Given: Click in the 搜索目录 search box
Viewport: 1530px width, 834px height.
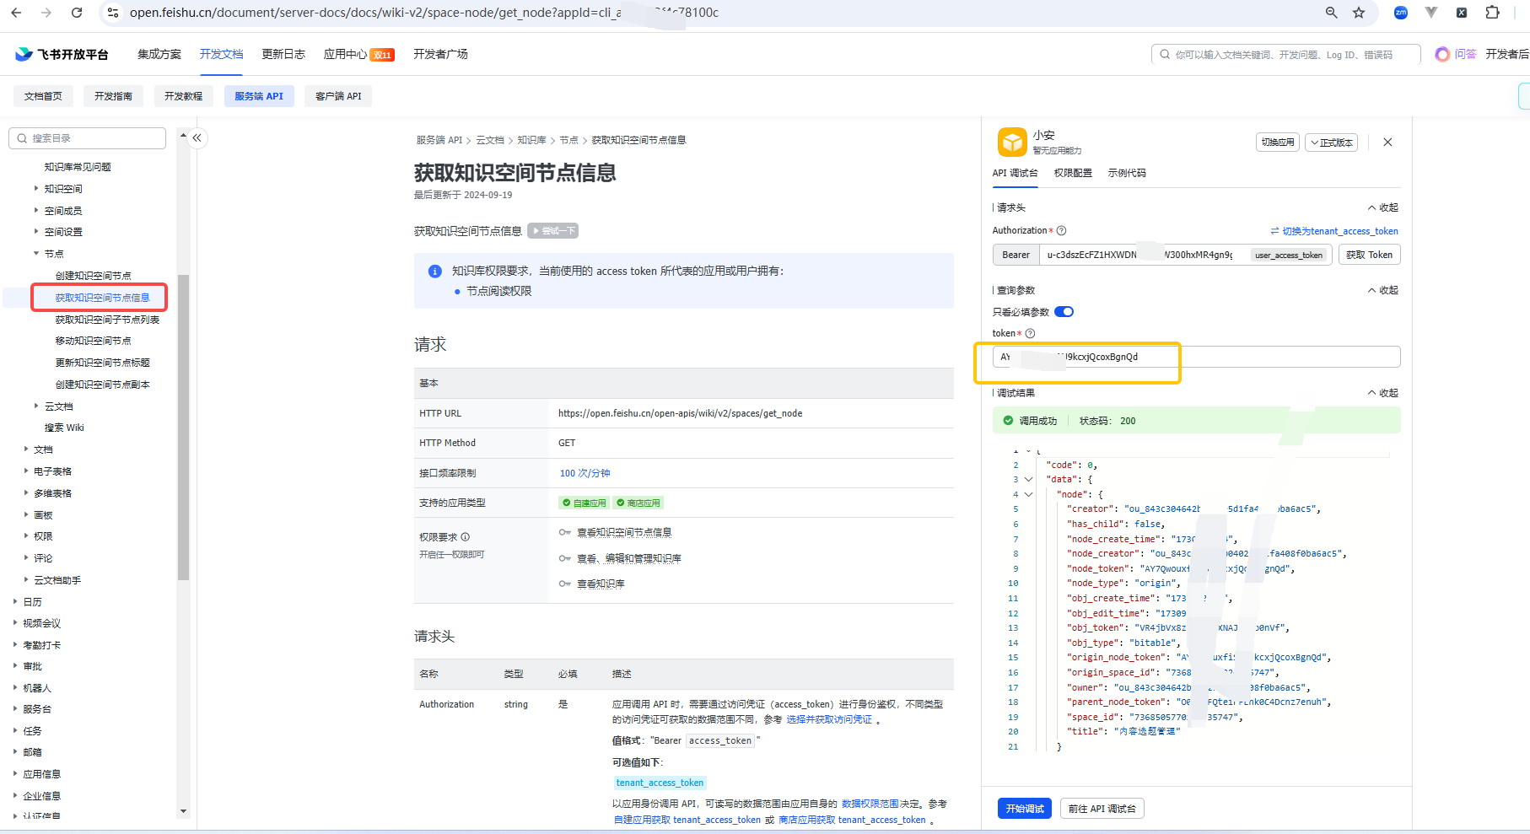Looking at the screenshot, I should [x=88, y=138].
